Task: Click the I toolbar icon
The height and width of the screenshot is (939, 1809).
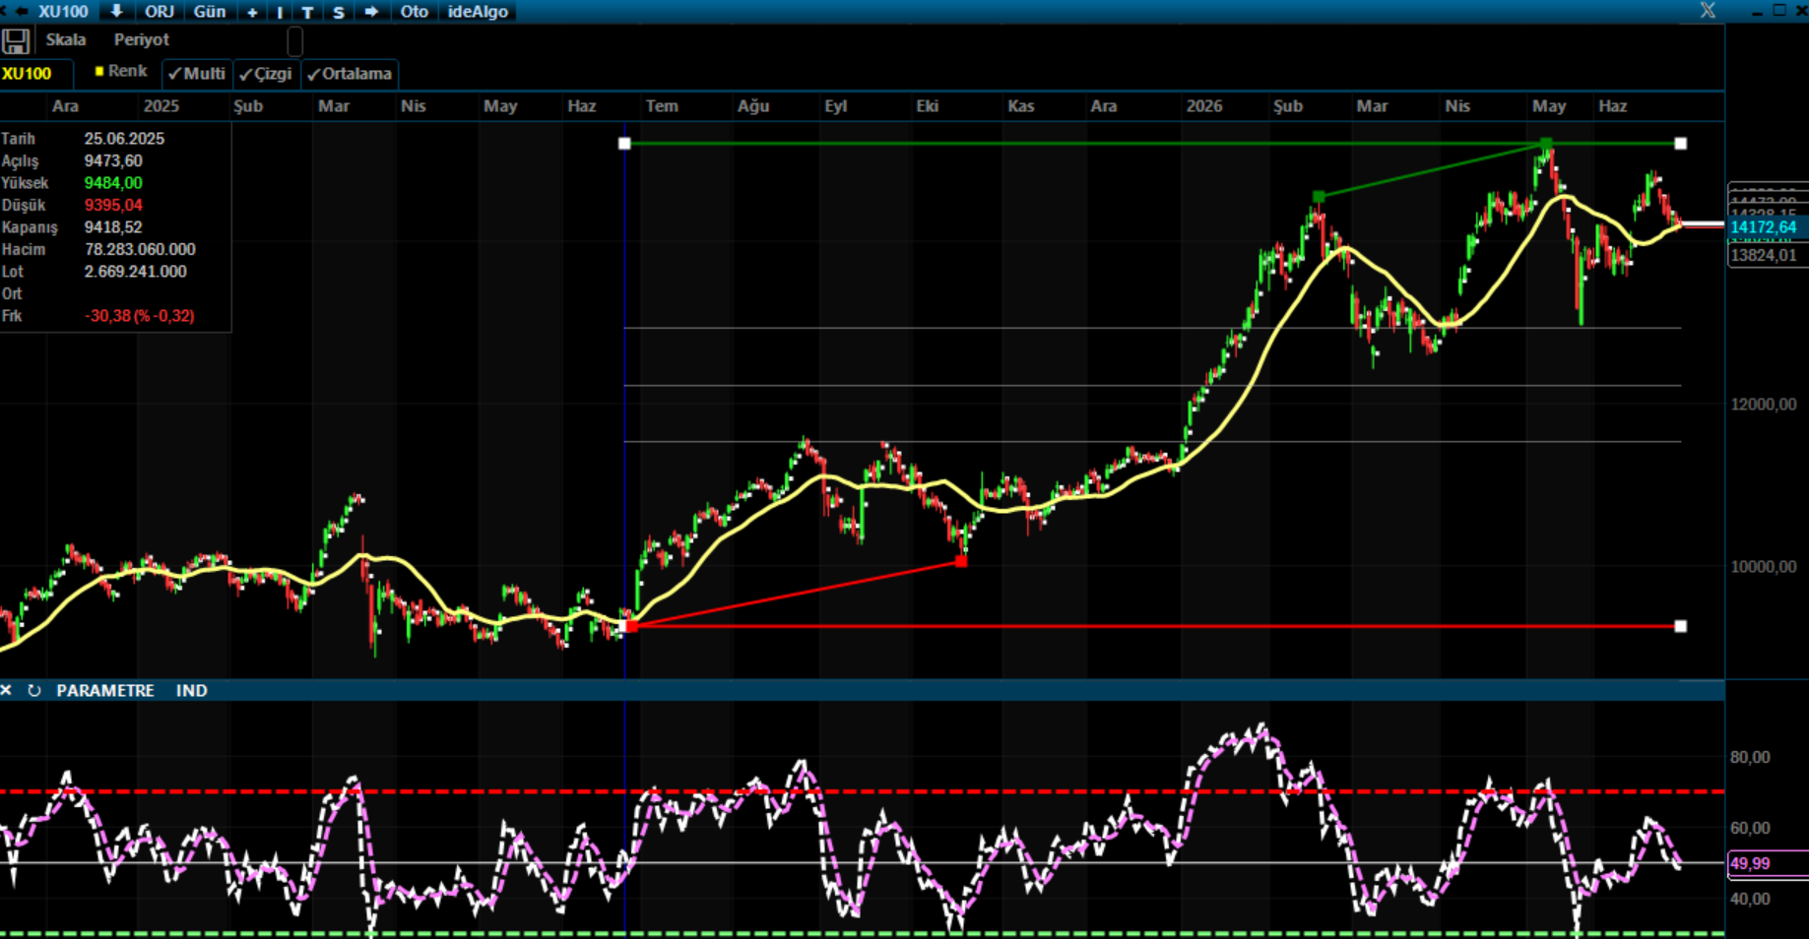Action: (x=280, y=12)
